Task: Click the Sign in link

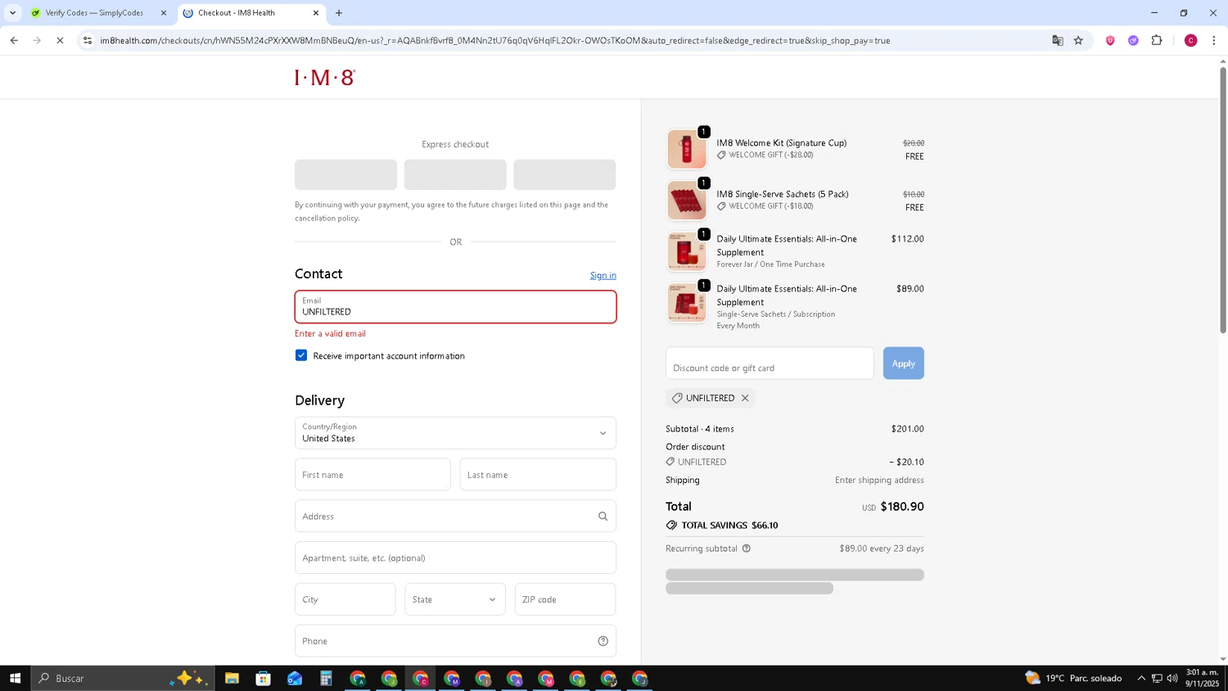Action: [x=603, y=275]
